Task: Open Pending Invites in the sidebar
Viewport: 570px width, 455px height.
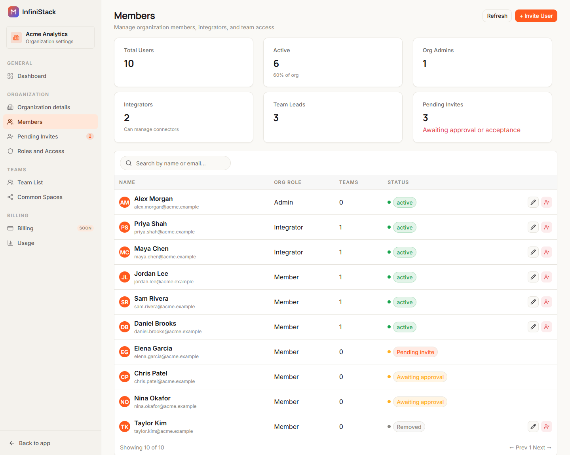Action: (x=50, y=136)
